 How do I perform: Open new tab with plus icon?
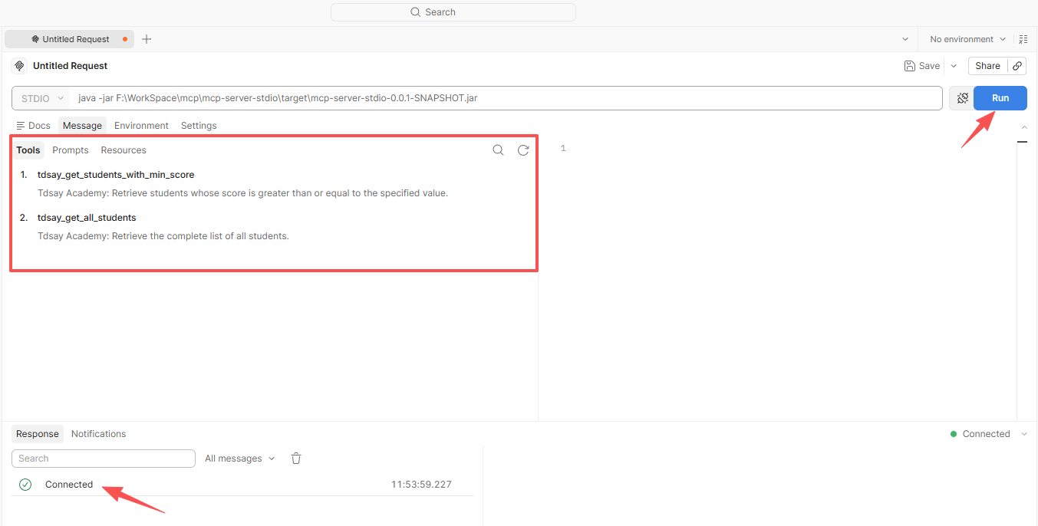click(x=147, y=39)
